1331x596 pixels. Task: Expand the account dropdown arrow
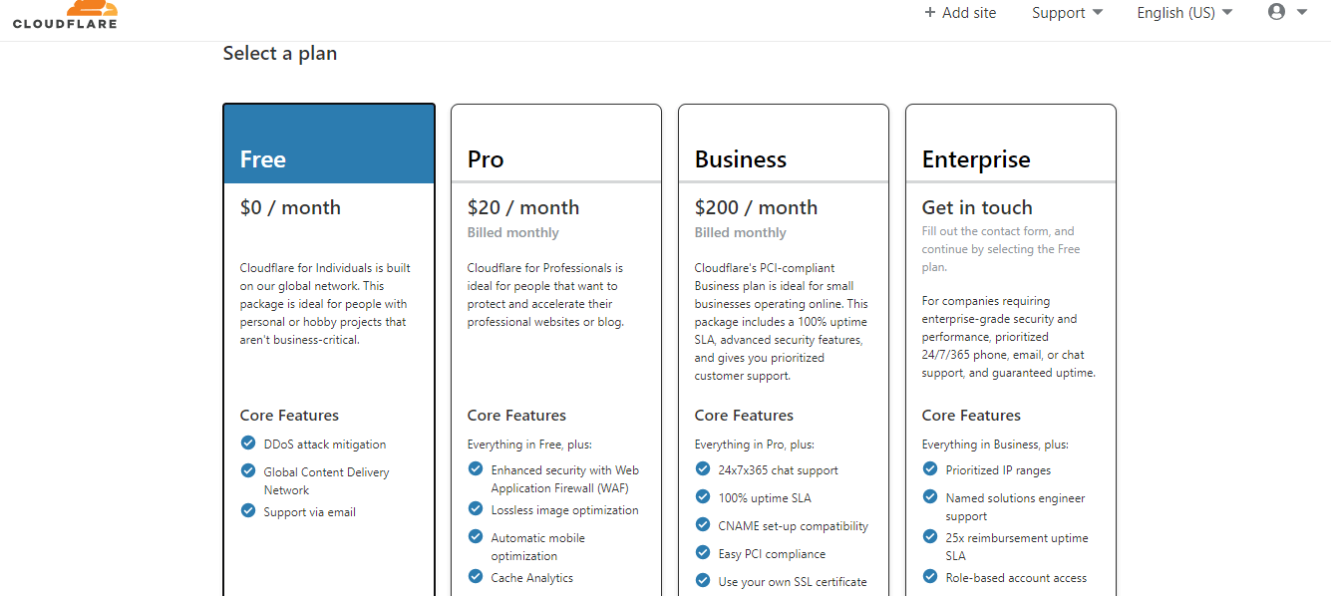point(1301,13)
